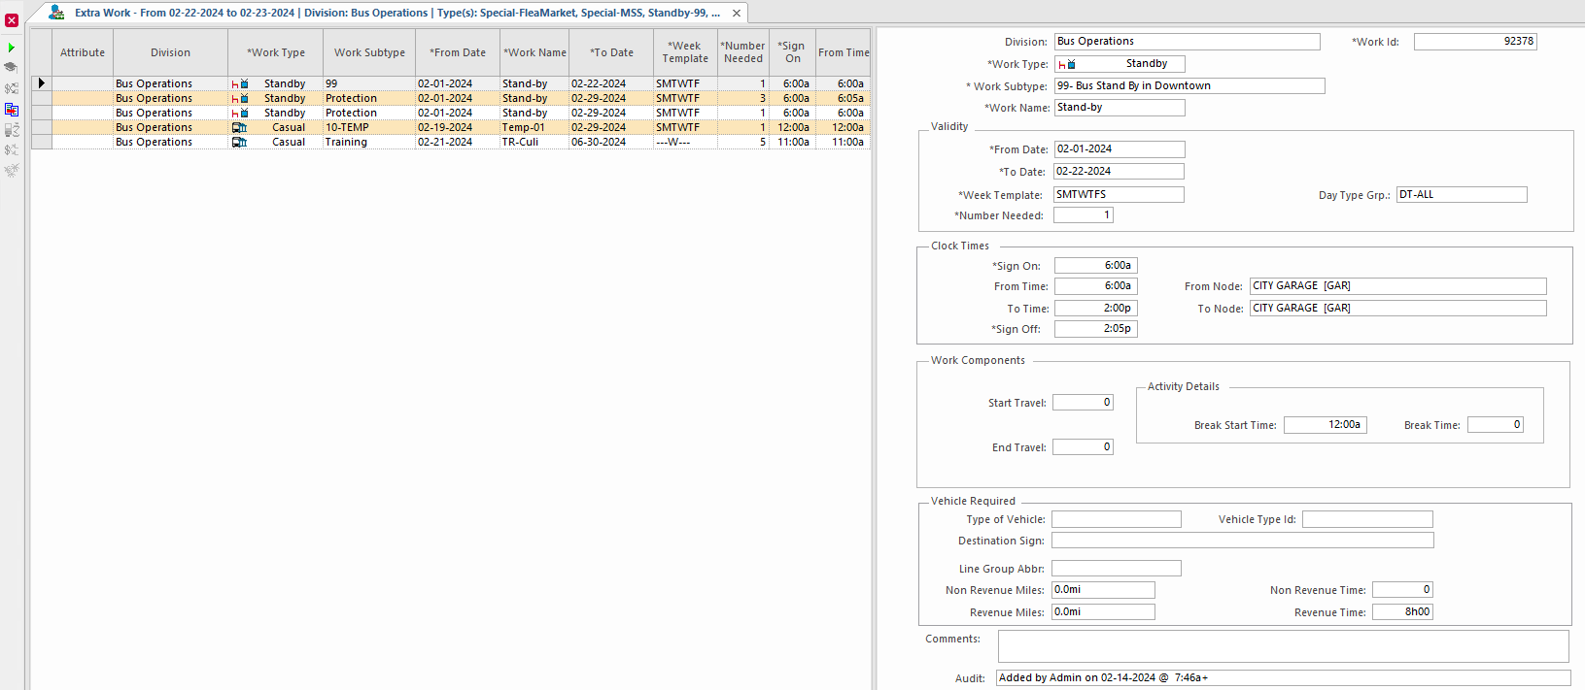Click the Number Needed field
Screen dimensions: 1585x690
1083,215
